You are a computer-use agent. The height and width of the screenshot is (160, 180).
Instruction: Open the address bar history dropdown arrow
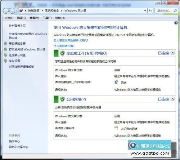(145, 11)
